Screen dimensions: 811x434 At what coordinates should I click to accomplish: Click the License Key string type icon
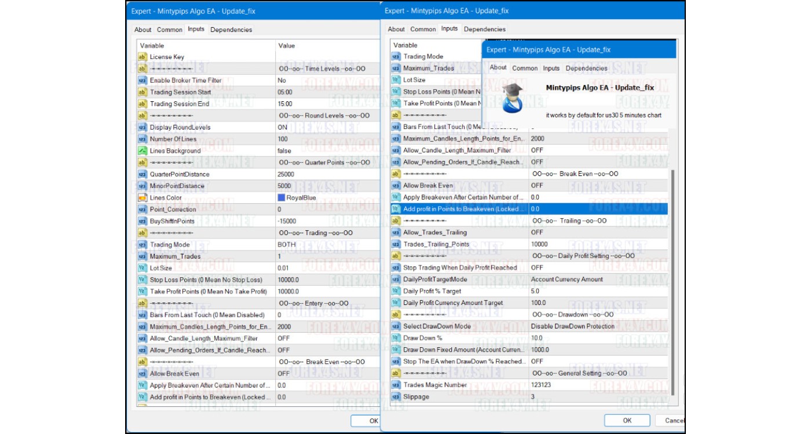coord(143,57)
